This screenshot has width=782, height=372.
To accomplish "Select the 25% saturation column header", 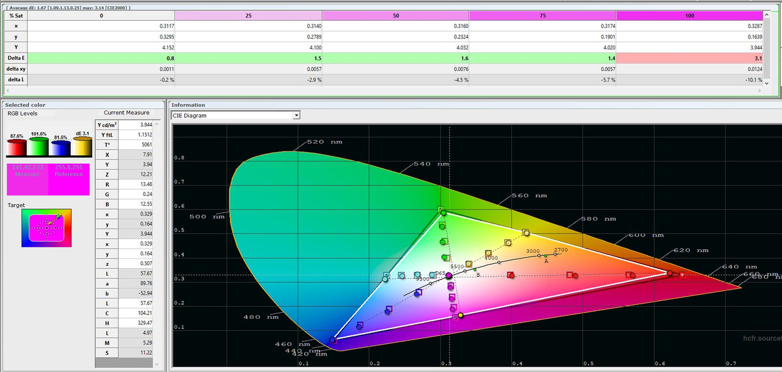I will 248,15.
